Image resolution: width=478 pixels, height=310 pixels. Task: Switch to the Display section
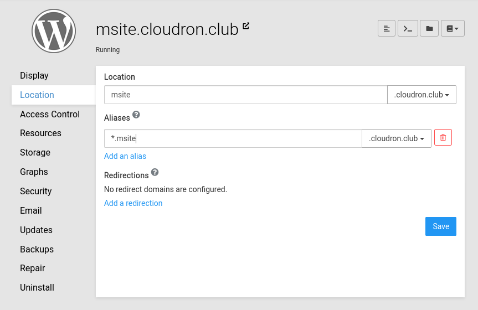(34, 75)
